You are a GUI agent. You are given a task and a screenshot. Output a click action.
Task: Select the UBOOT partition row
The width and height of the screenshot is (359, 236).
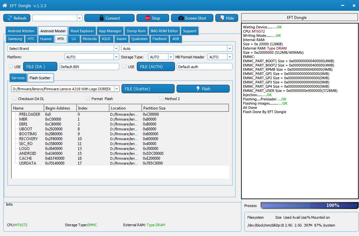(120, 129)
